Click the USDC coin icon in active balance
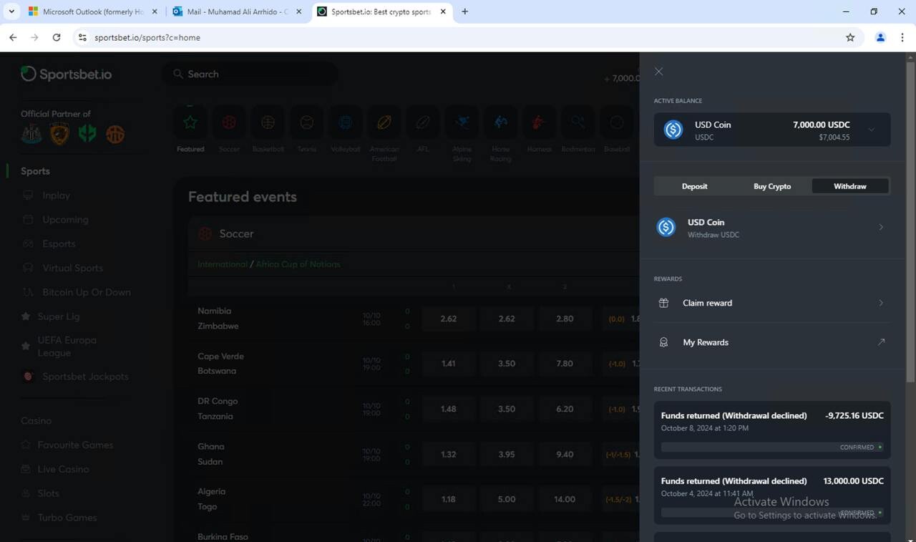This screenshot has height=542, width=916. (673, 130)
